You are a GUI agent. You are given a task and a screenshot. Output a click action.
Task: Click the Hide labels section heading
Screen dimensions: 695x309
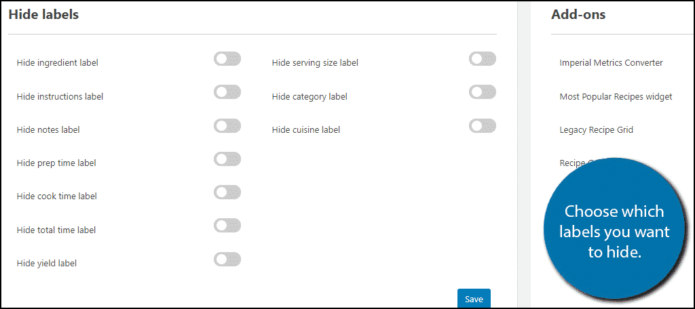(43, 14)
